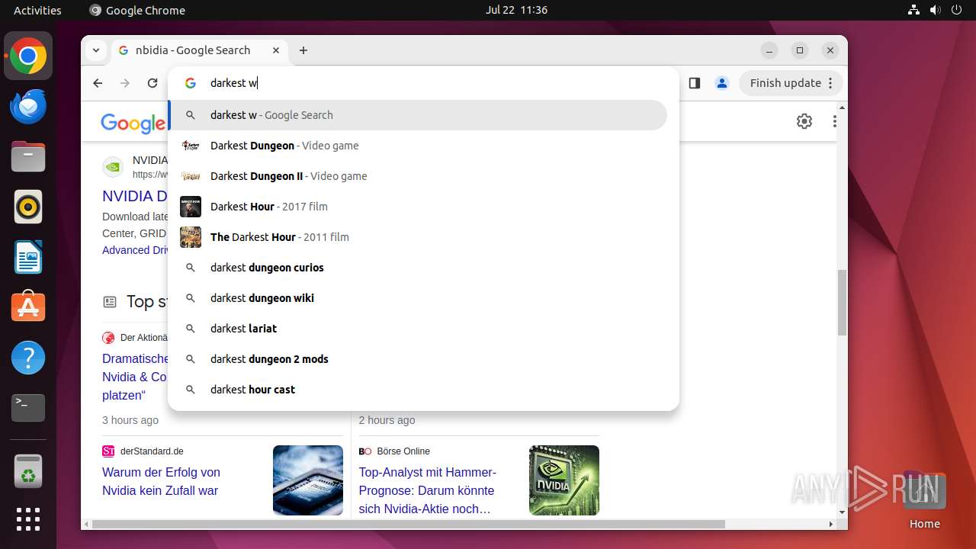Launch LibreOffice Writer from the dock

pos(28,258)
